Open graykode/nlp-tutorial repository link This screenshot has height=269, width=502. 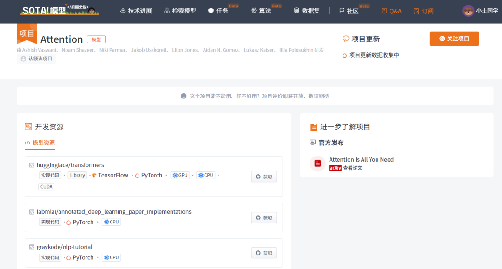64,247
